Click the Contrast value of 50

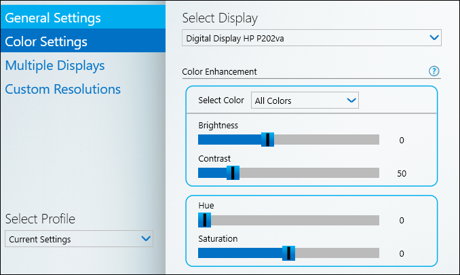(402, 173)
